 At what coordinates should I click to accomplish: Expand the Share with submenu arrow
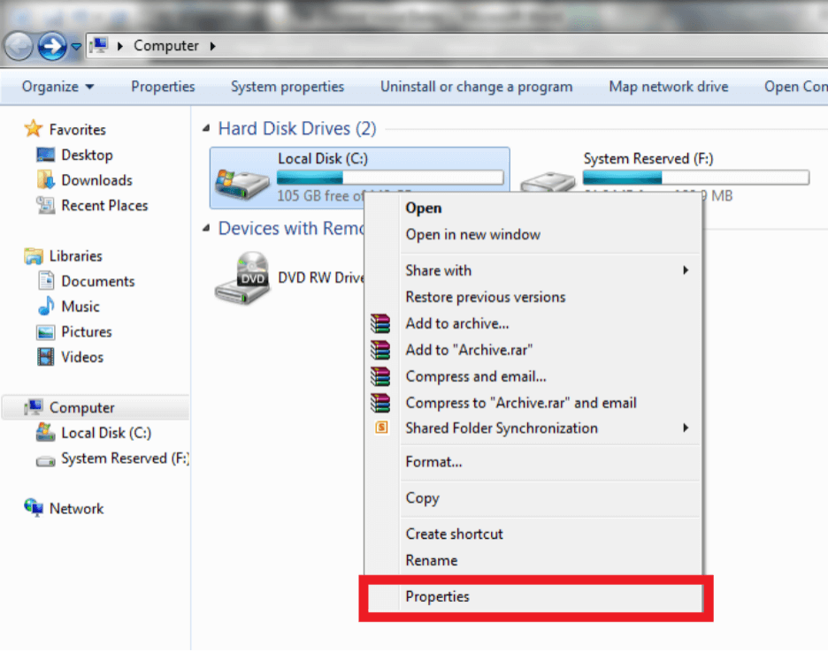pos(686,270)
